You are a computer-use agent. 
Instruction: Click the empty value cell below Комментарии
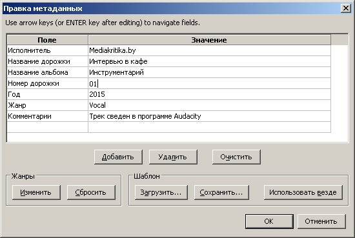209,127
